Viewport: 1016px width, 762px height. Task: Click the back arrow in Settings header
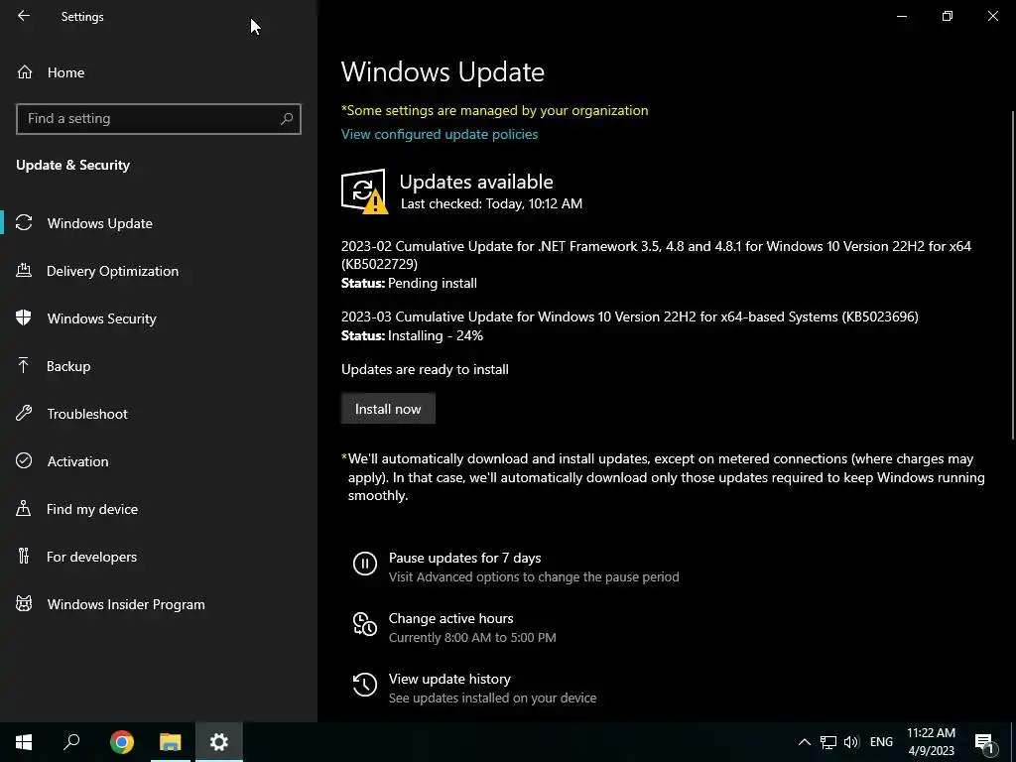tap(24, 16)
